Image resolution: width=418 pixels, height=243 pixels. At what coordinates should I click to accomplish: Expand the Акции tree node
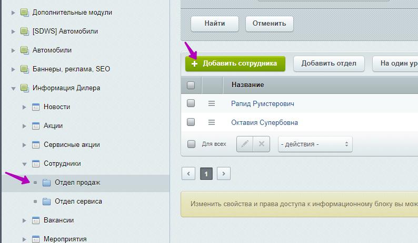tap(24, 126)
